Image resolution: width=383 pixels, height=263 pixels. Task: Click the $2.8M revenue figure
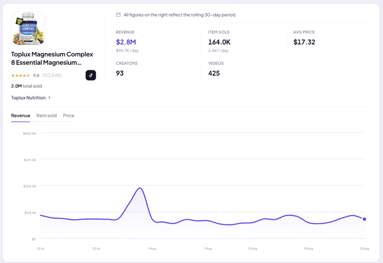pos(126,42)
